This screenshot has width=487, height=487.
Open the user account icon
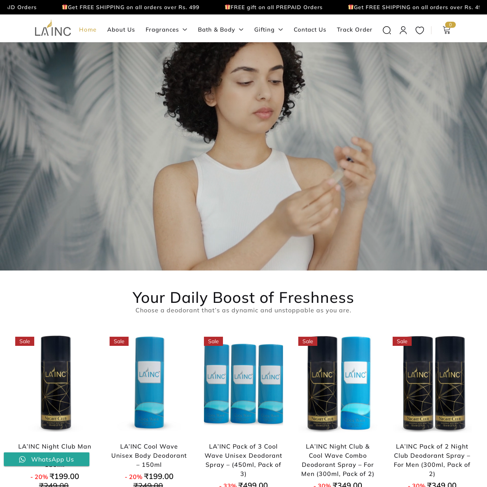pos(403,30)
